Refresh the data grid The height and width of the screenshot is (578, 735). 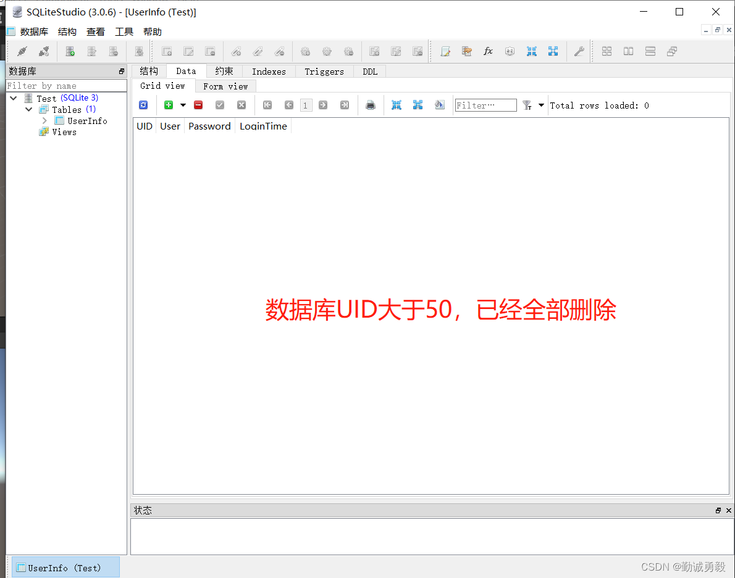pyautogui.click(x=143, y=105)
